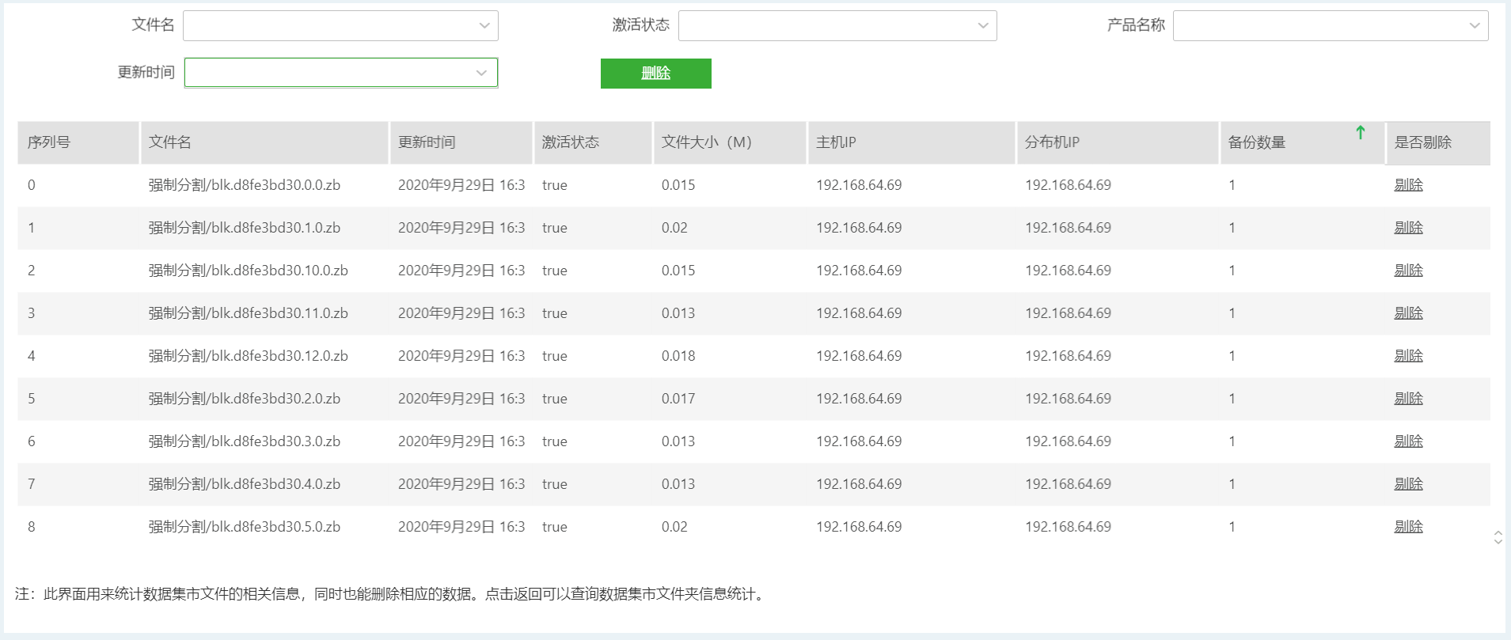
Task: Click the 激活状态 column header
Action: pos(570,142)
